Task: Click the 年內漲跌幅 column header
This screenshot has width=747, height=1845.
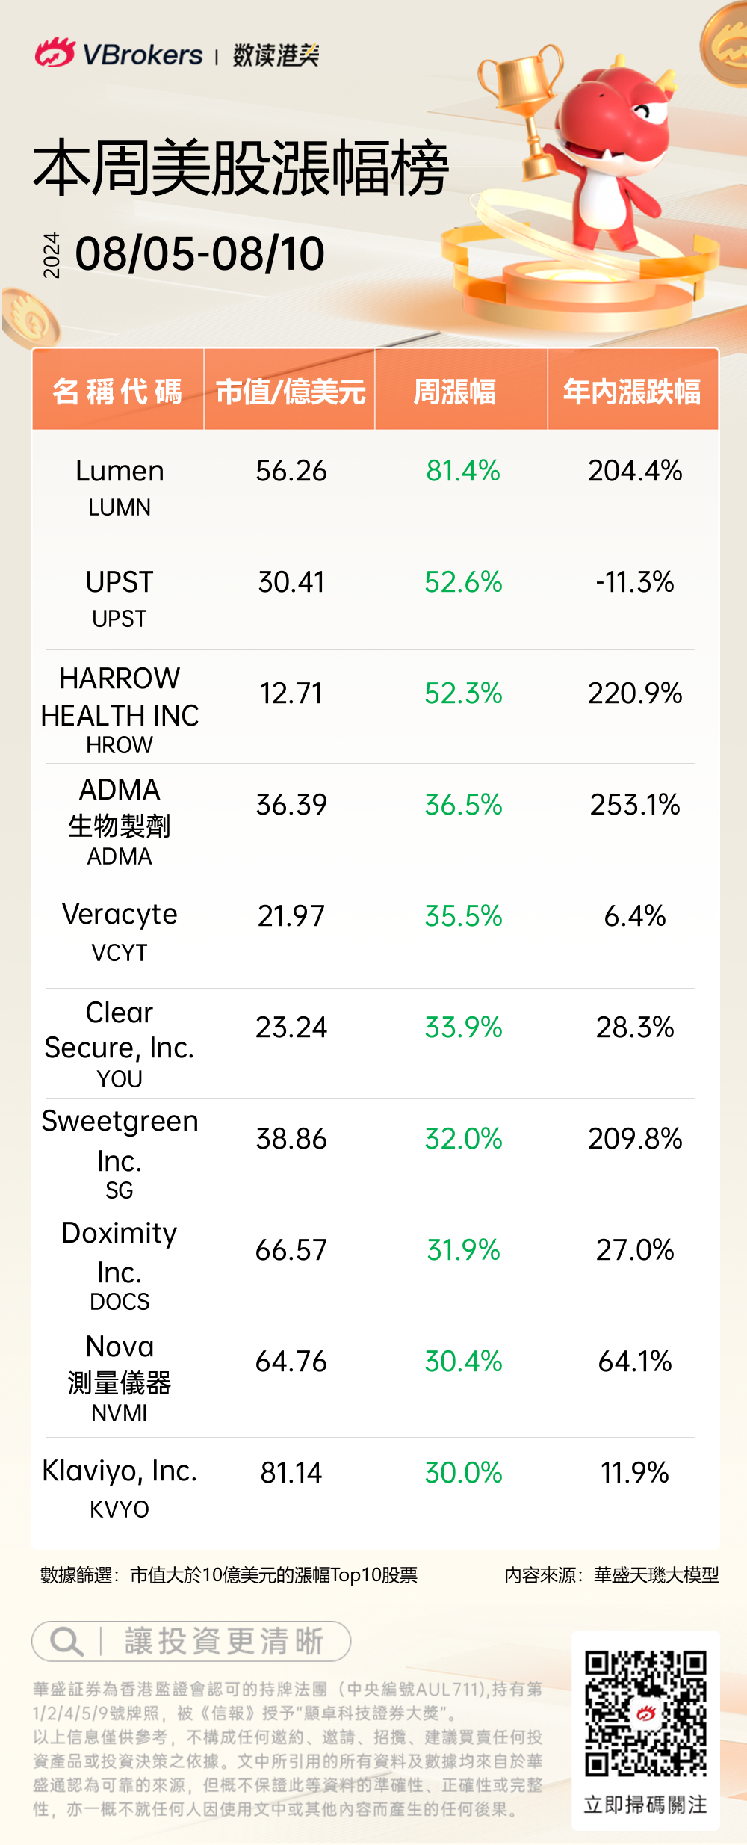Action: (x=632, y=391)
